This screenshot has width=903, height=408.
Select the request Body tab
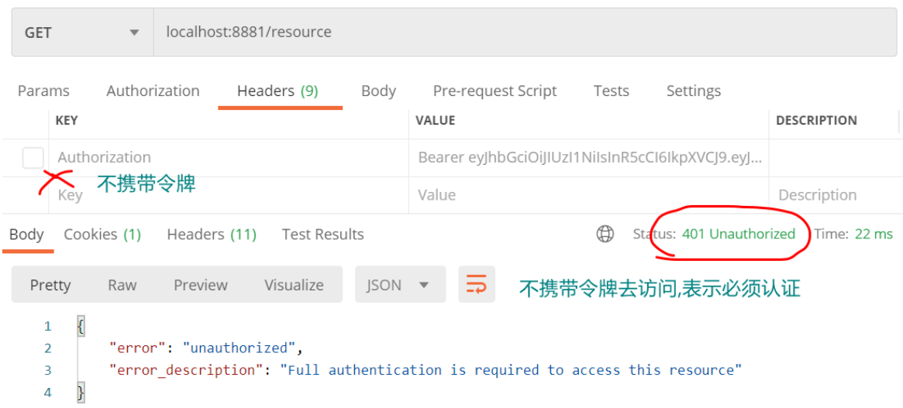(378, 91)
